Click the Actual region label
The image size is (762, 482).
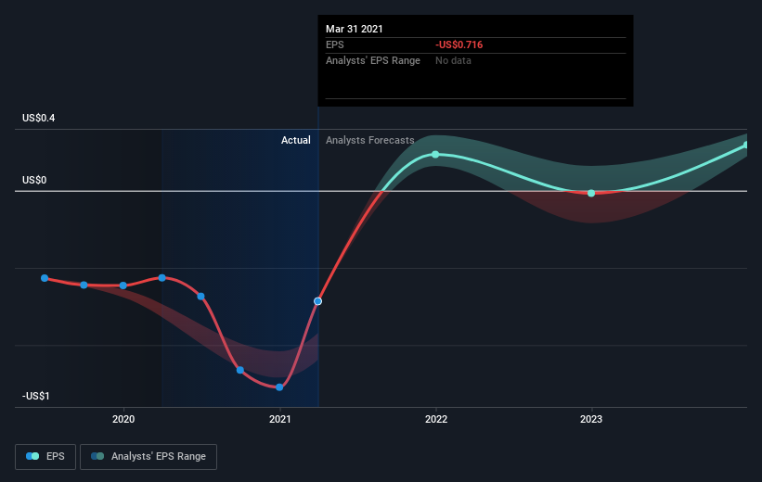295,140
